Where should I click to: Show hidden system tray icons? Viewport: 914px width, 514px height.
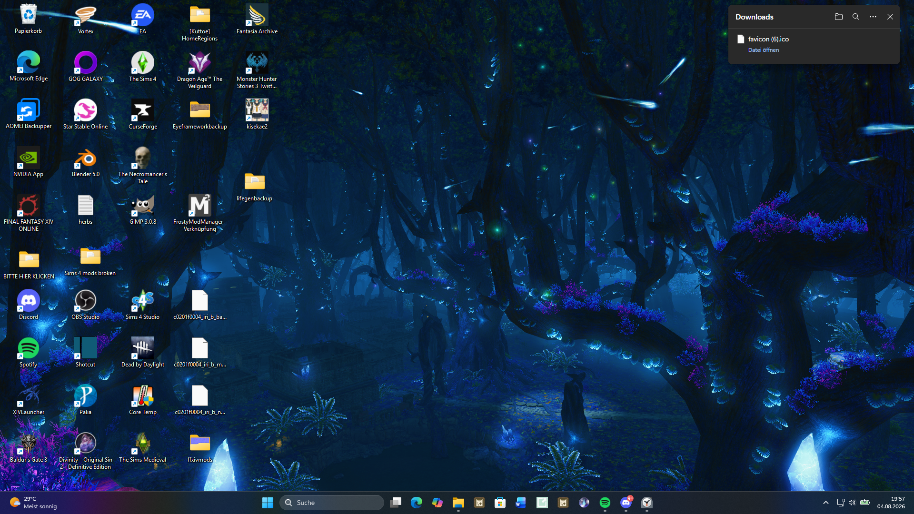tap(826, 503)
